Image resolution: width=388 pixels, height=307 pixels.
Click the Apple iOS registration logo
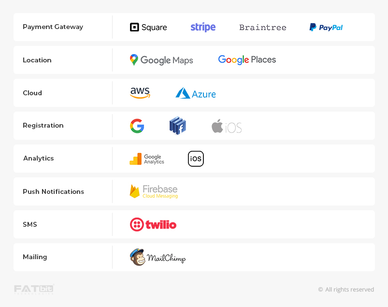(227, 126)
